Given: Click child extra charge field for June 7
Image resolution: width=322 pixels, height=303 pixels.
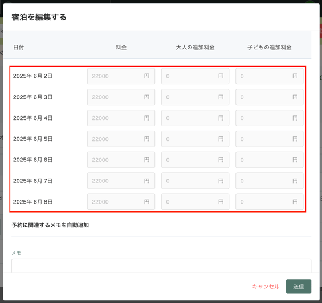Looking at the screenshot, I should (x=269, y=181).
